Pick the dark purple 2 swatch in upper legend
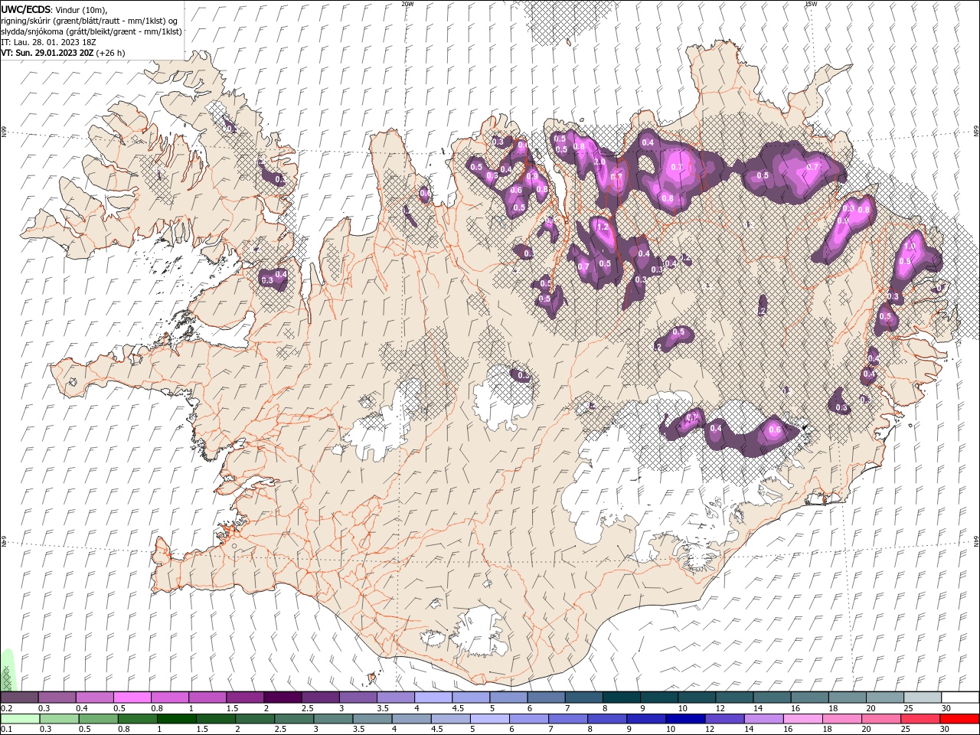Viewport: 980px width, 735px height. [283, 697]
